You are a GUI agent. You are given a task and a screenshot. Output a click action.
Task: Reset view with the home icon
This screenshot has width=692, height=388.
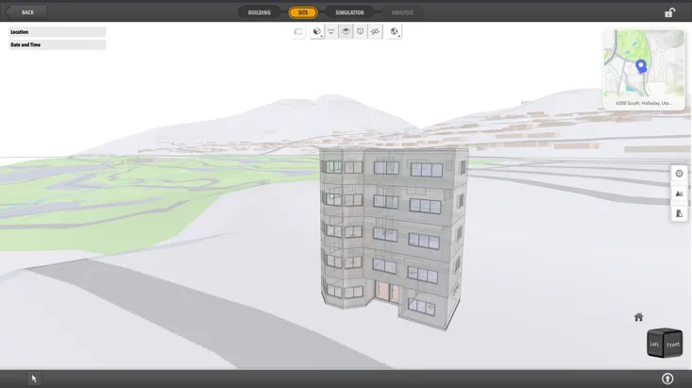pyautogui.click(x=638, y=317)
